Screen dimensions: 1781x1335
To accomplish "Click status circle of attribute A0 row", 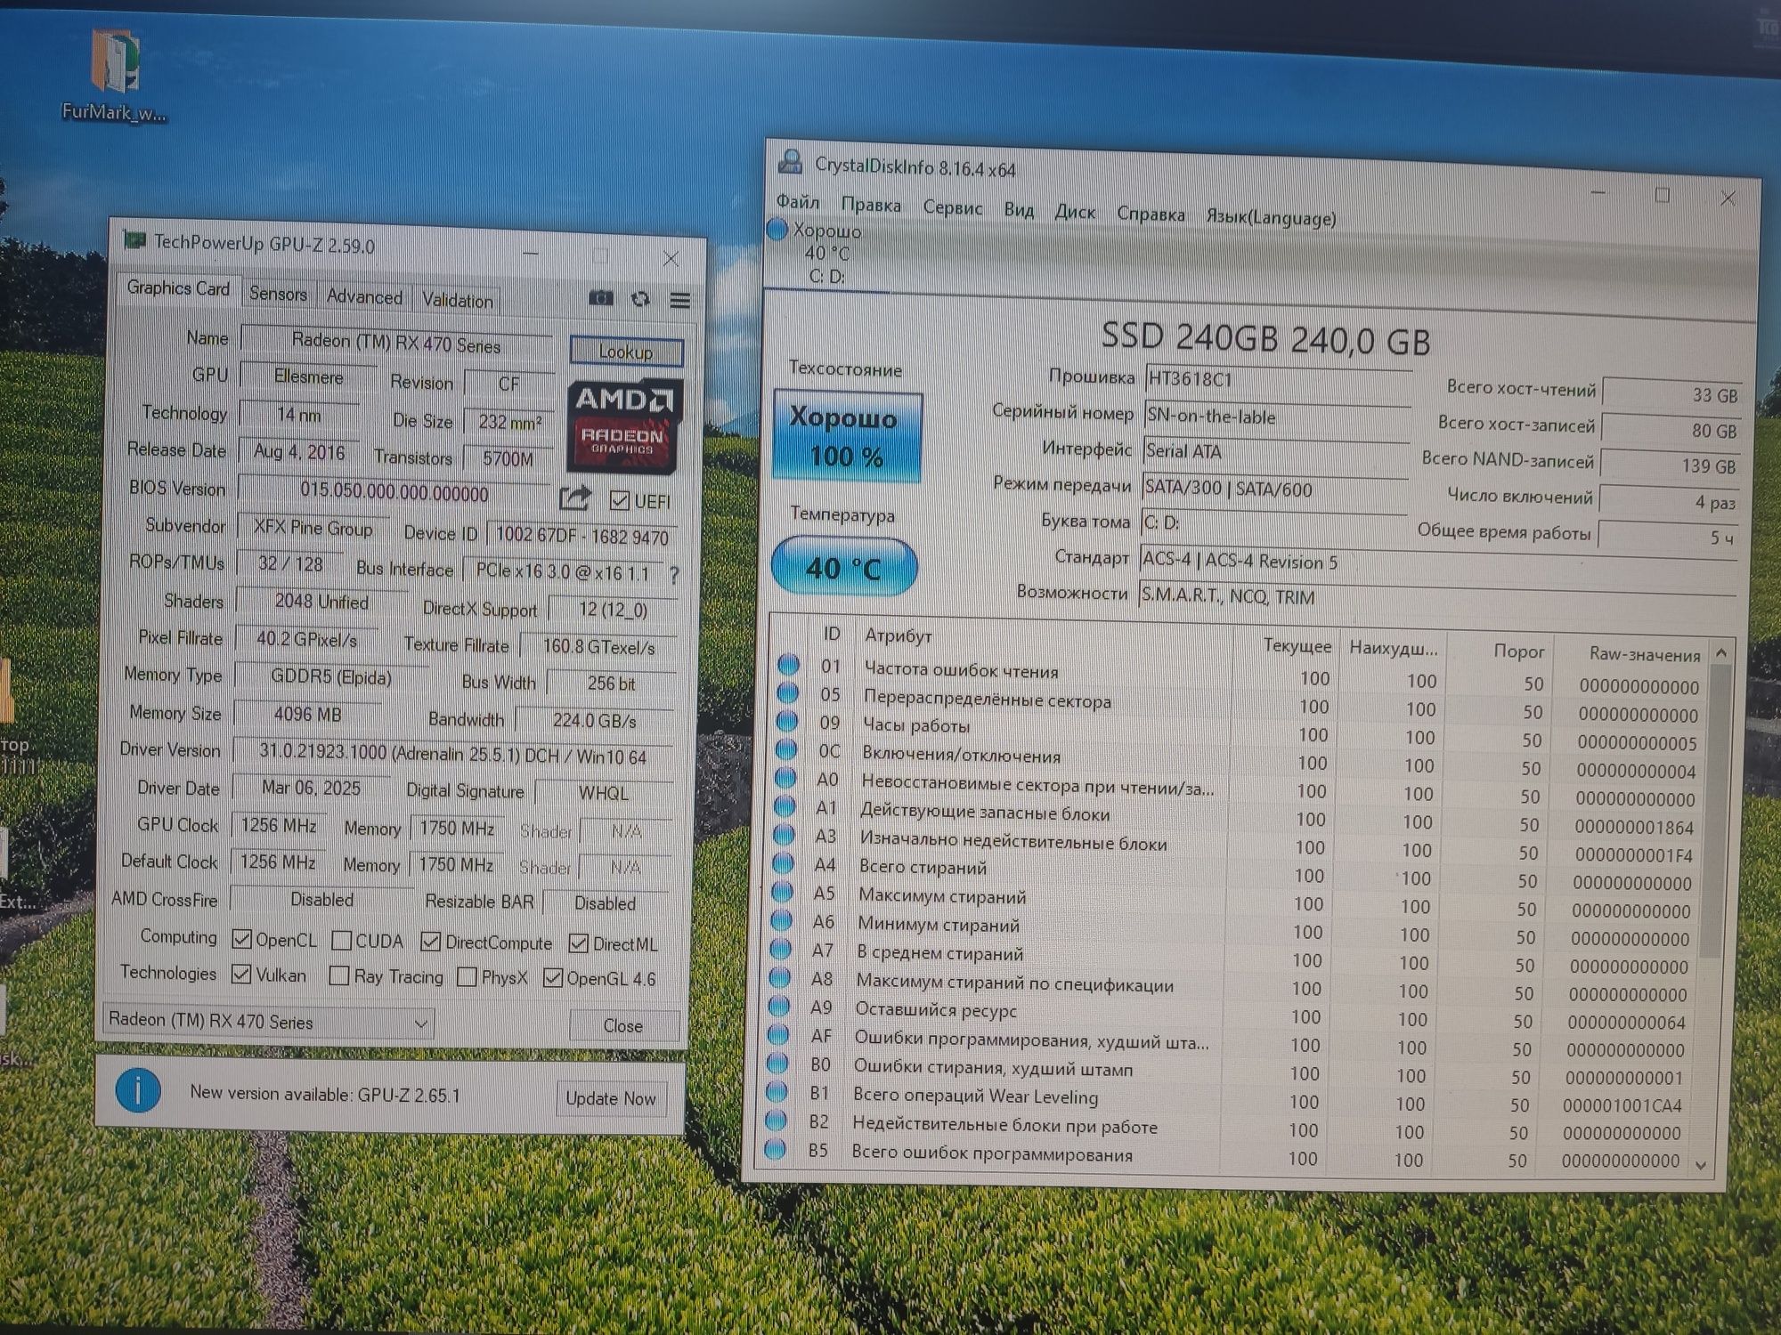I will pos(785,777).
